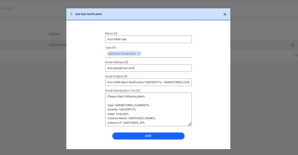Image resolution: width=298 pixels, height=155 pixels.
Task: Click the Email Introduction Text area
Action: (x=148, y=109)
